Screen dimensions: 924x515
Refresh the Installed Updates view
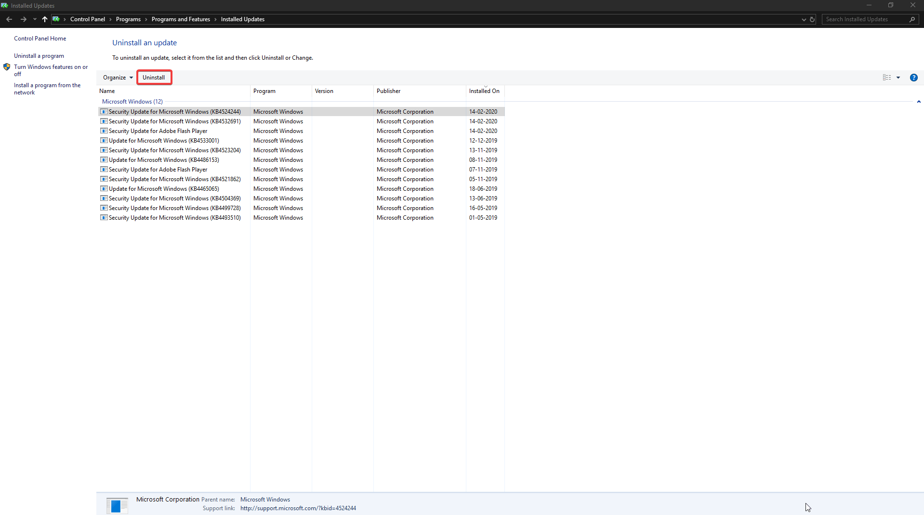(812, 19)
